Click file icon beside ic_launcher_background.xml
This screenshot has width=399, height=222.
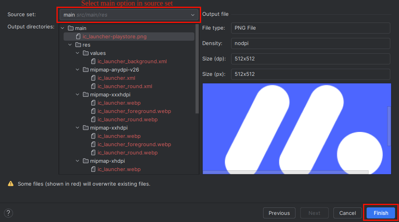(93, 62)
